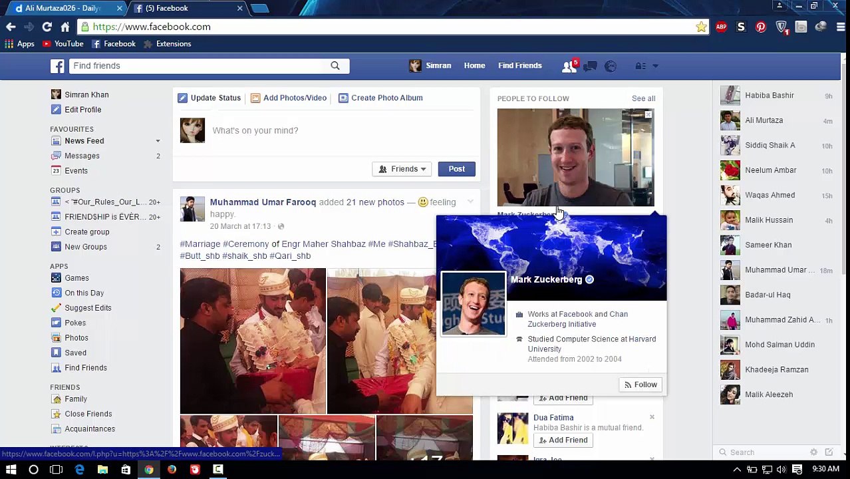Open Create group in sidebar

pyautogui.click(x=86, y=232)
